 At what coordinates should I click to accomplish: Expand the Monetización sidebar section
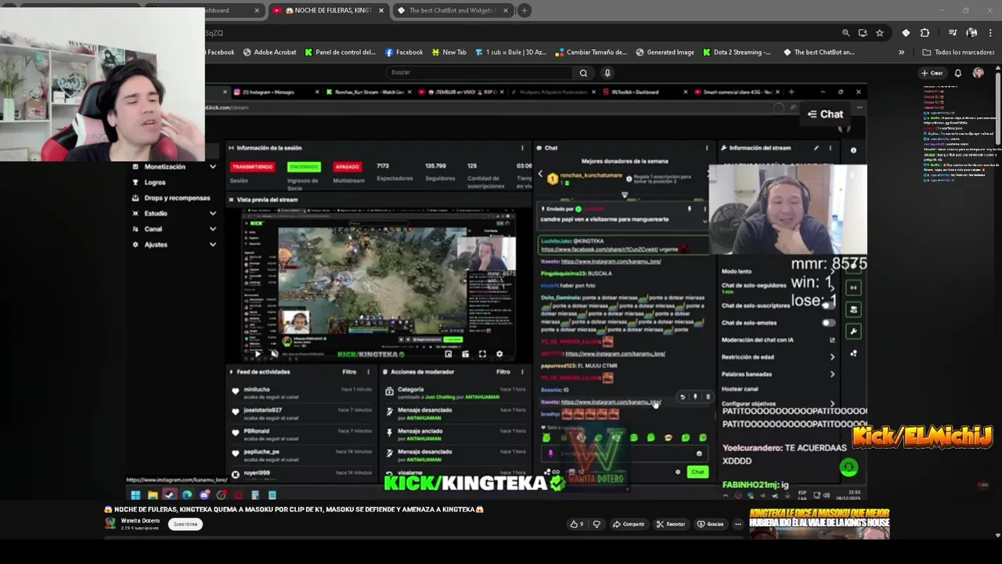213,167
